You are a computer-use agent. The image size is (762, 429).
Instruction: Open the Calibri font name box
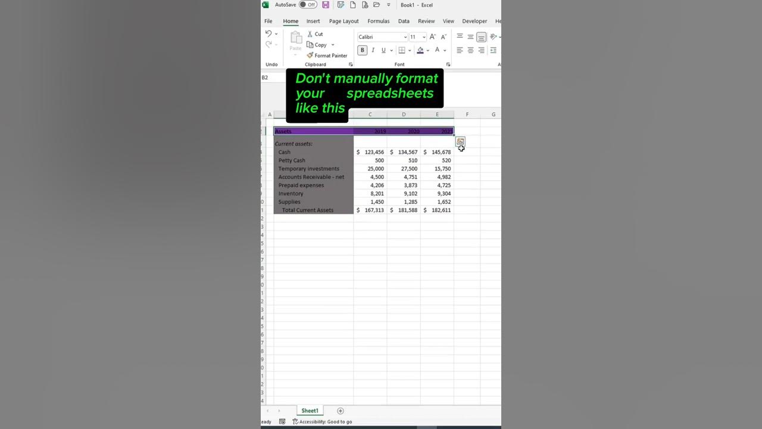382,37
